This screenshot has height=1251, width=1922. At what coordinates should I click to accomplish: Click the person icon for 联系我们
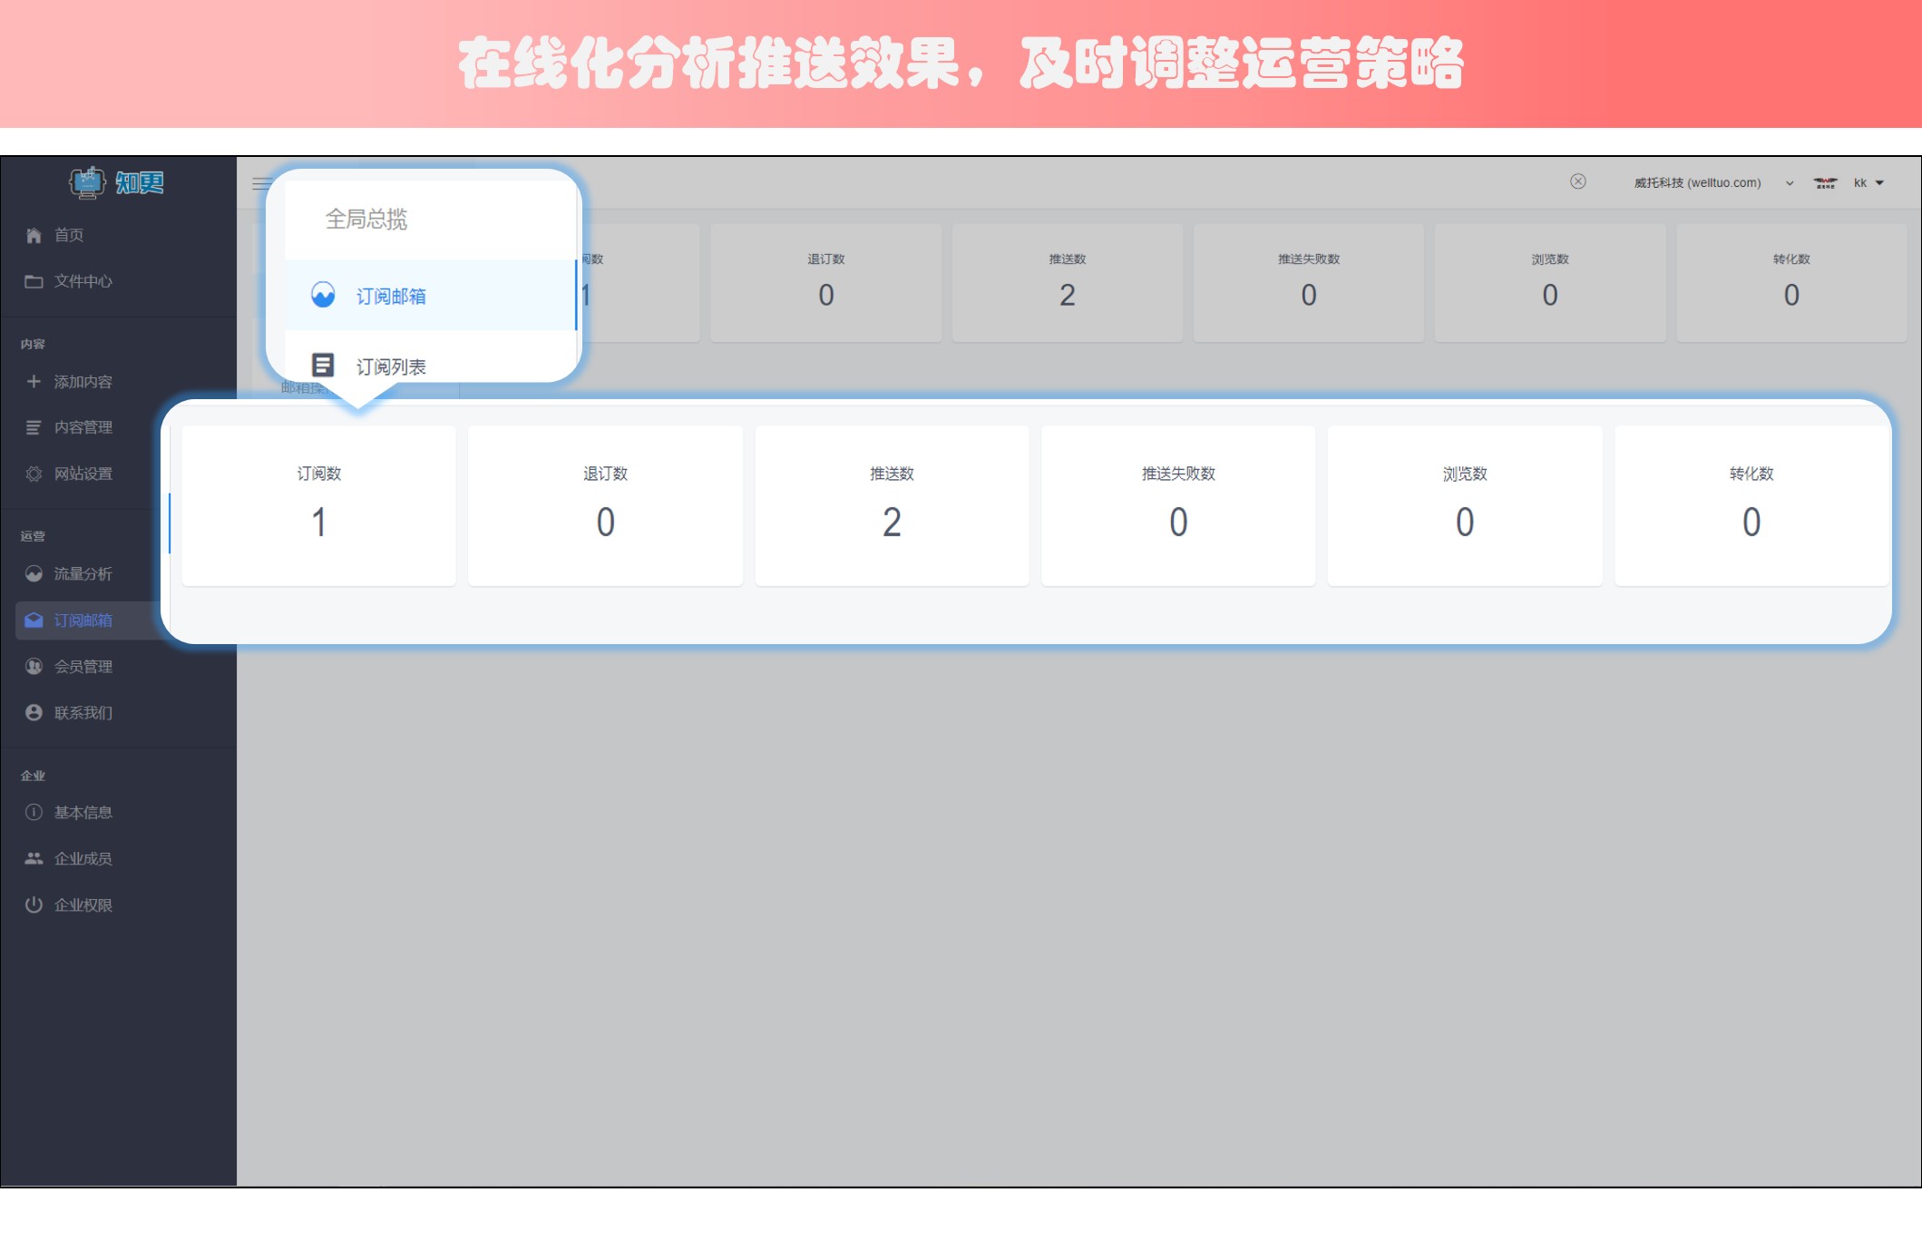[34, 712]
